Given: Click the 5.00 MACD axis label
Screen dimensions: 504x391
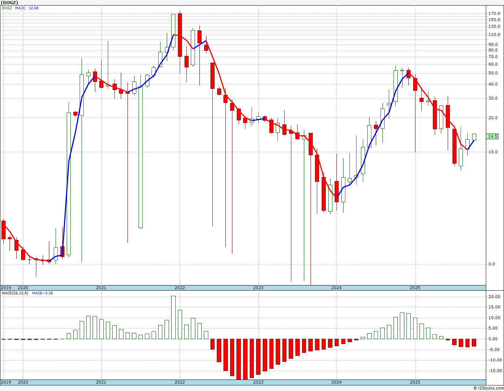Looking at the screenshot, I should [493, 328].
